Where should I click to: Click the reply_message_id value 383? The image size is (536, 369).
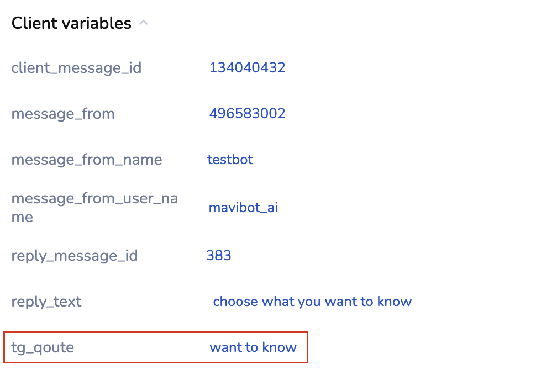pyautogui.click(x=218, y=255)
